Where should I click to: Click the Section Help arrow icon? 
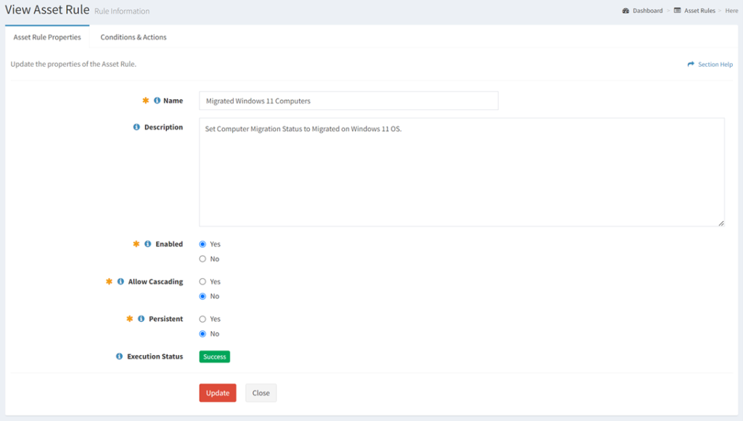(689, 64)
